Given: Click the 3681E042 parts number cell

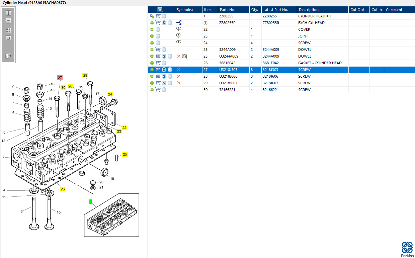Looking at the screenshot, I should (227, 63).
